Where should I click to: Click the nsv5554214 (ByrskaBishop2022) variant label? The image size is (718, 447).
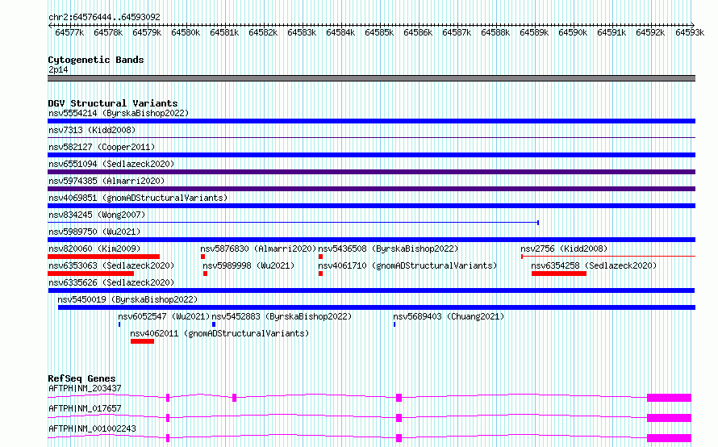[x=119, y=113]
